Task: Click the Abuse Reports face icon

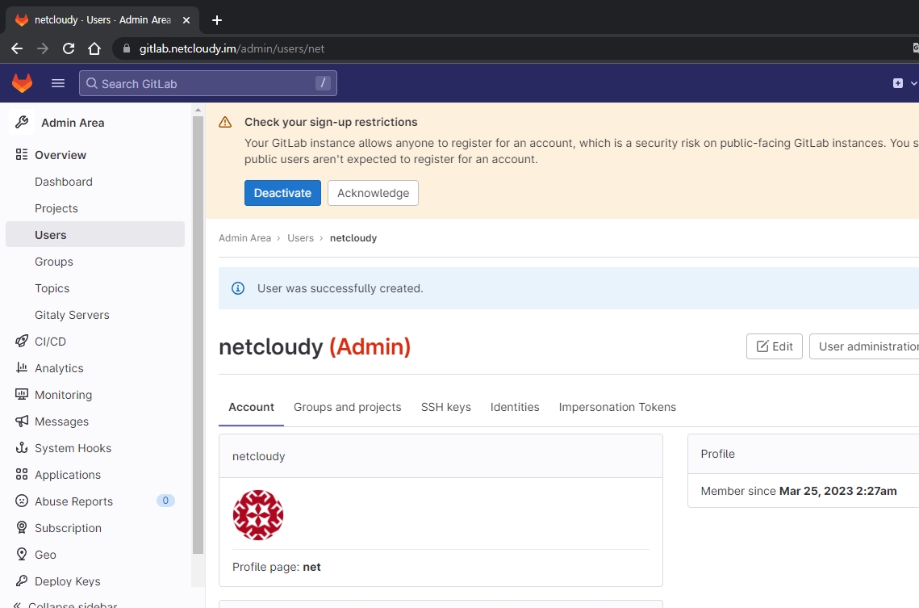Action: [x=22, y=501]
